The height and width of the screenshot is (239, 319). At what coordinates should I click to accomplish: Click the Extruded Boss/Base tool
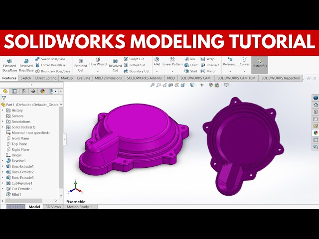[9, 65]
